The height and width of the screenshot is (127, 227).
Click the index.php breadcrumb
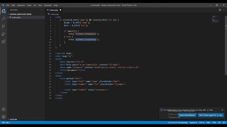click(x=55, y=14)
